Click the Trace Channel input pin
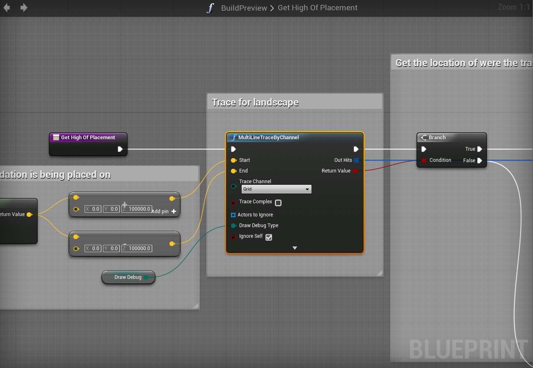 tap(233, 186)
